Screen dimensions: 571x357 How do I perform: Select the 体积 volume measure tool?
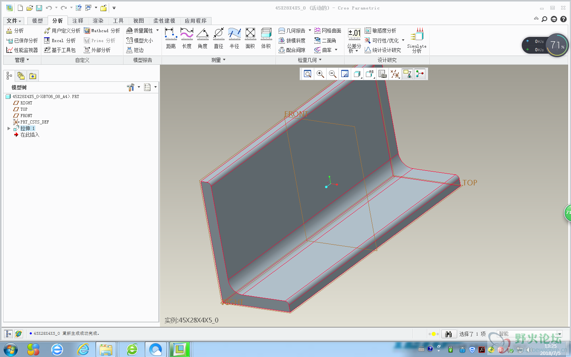point(266,39)
